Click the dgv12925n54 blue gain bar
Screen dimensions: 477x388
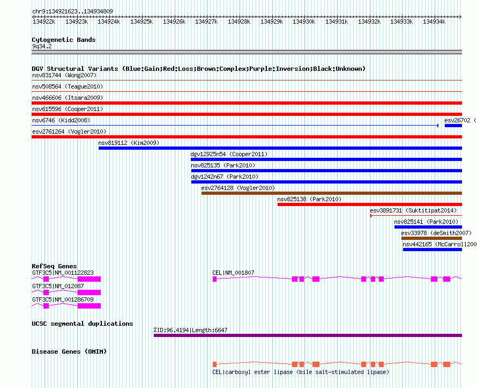coord(326,159)
